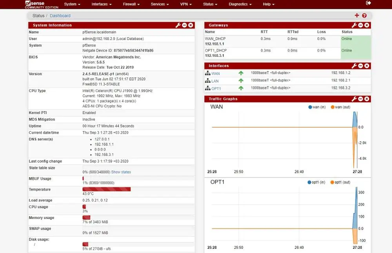This screenshot has width=392, height=253.
Task: Click the Dashboard breadcrumb link
Action: (60, 16)
